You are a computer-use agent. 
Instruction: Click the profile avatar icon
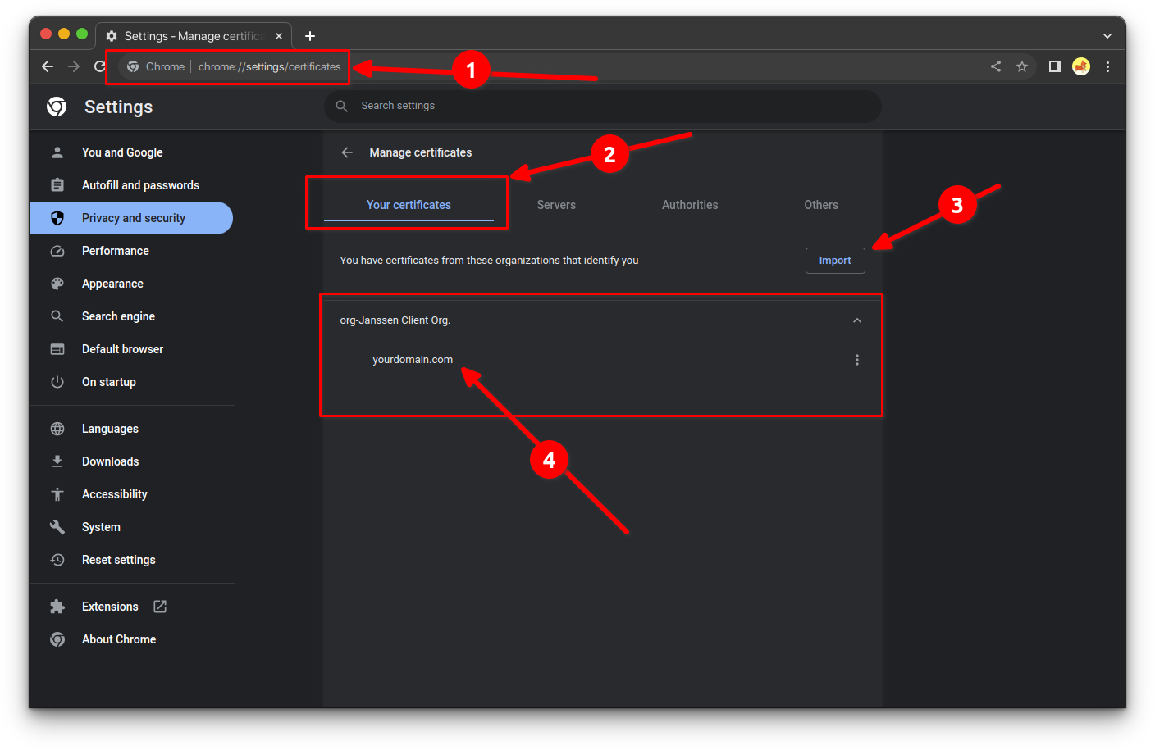coord(1081,67)
